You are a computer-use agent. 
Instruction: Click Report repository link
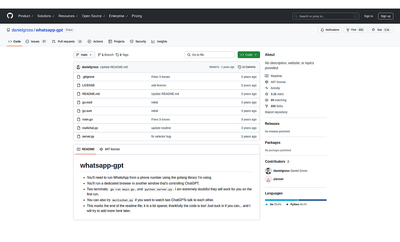276,112
